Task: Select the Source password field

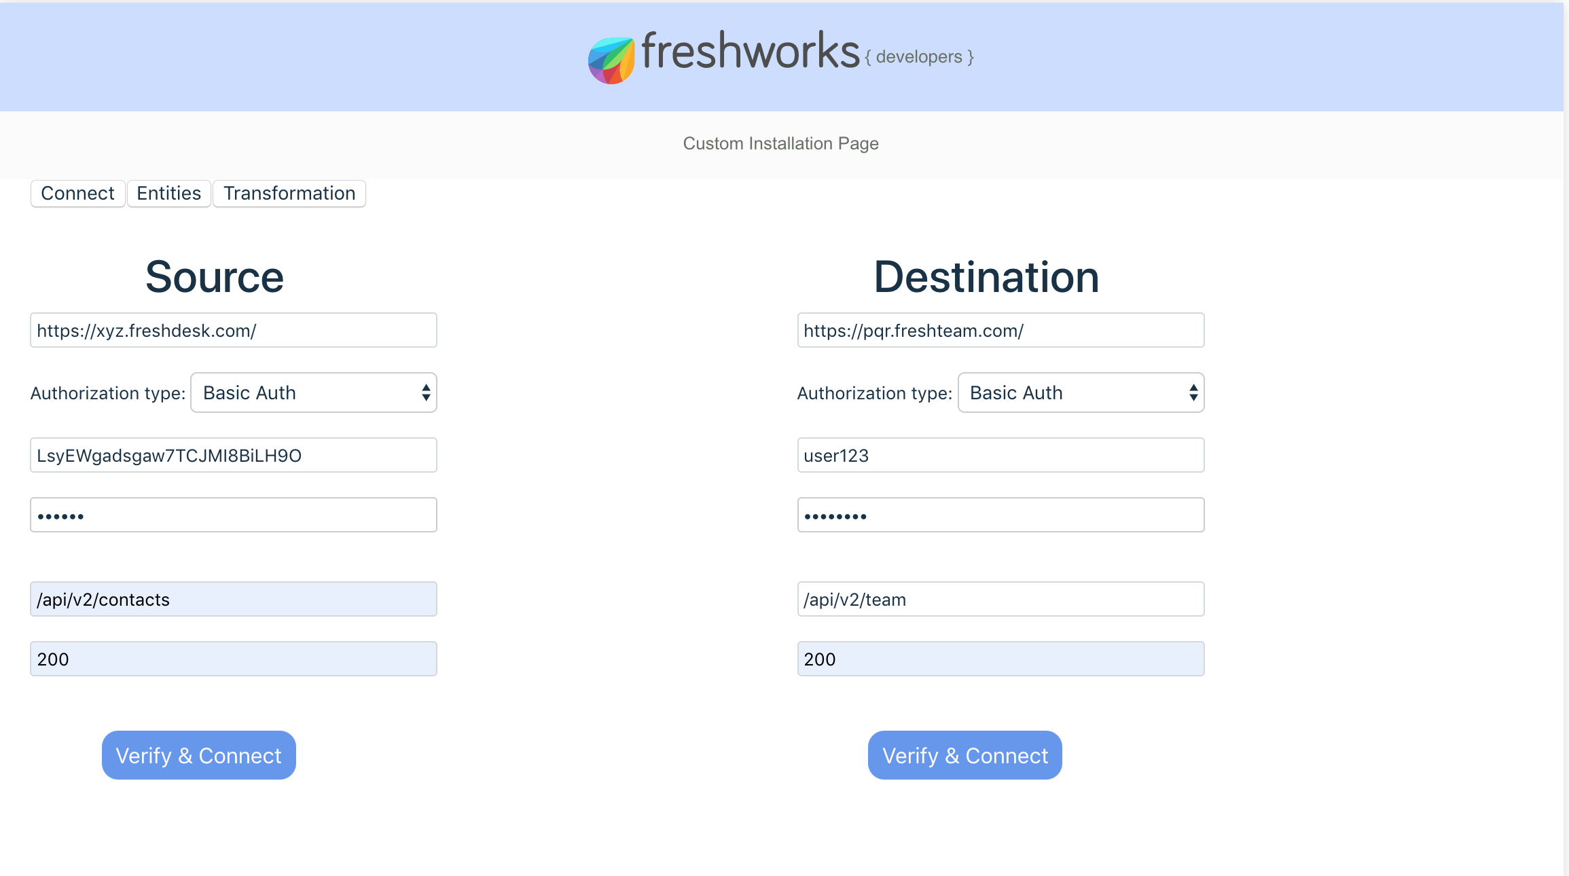Action: (233, 514)
